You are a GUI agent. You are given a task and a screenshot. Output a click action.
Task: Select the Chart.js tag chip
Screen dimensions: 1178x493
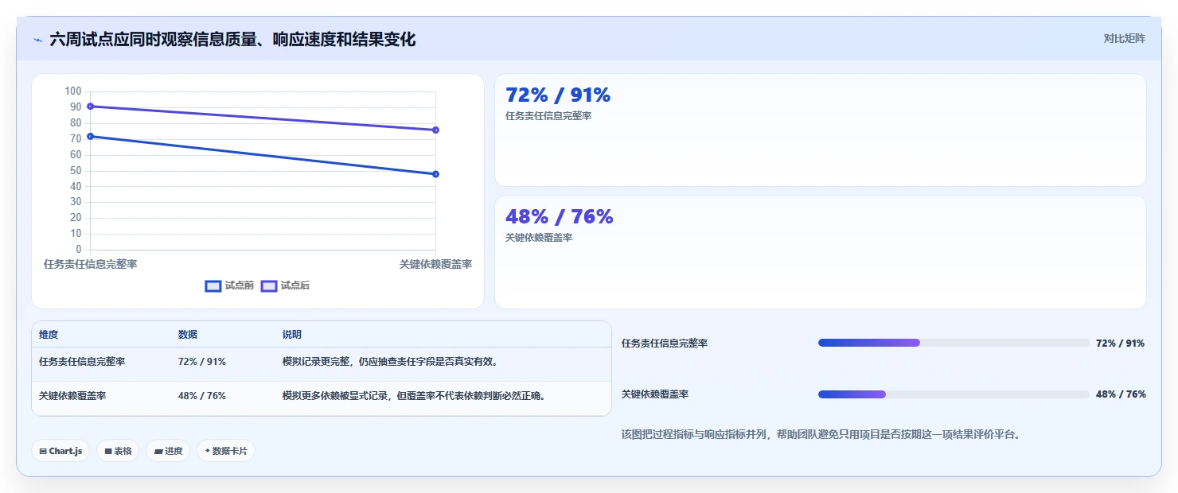coord(60,451)
